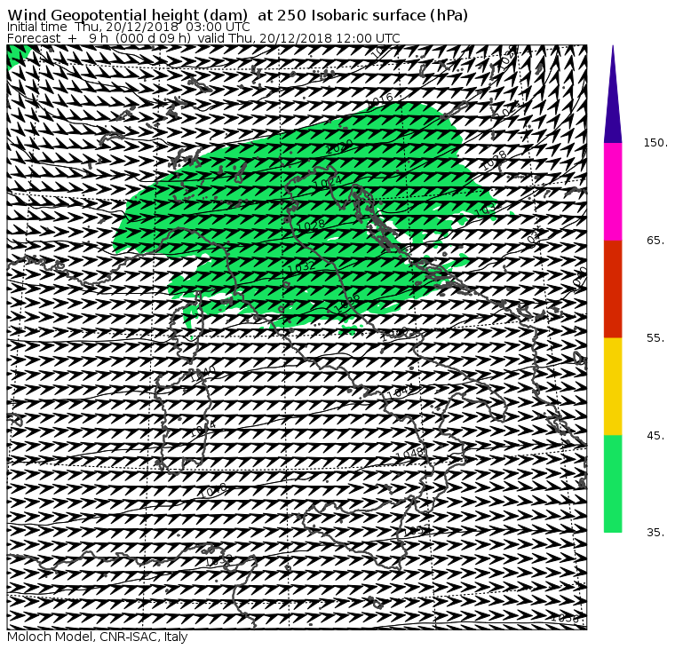Image resolution: width=675 pixels, height=649 pixels.
Task: Click the '1028' contour label in green area
Action: pyautogui.click(x=311, y=225)
